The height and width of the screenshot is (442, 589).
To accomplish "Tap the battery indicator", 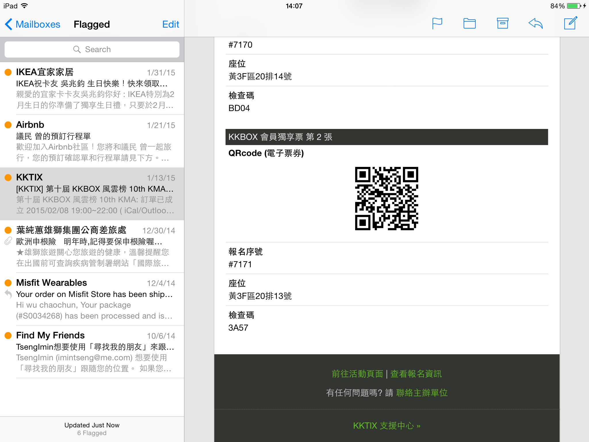I will [x=574, y=6].
